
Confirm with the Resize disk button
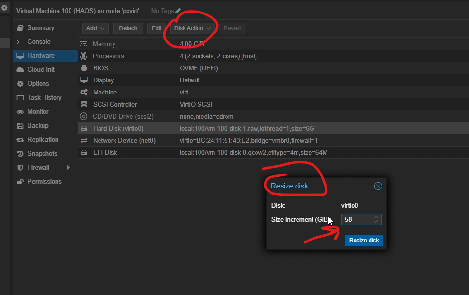click(x=364, y=241)
